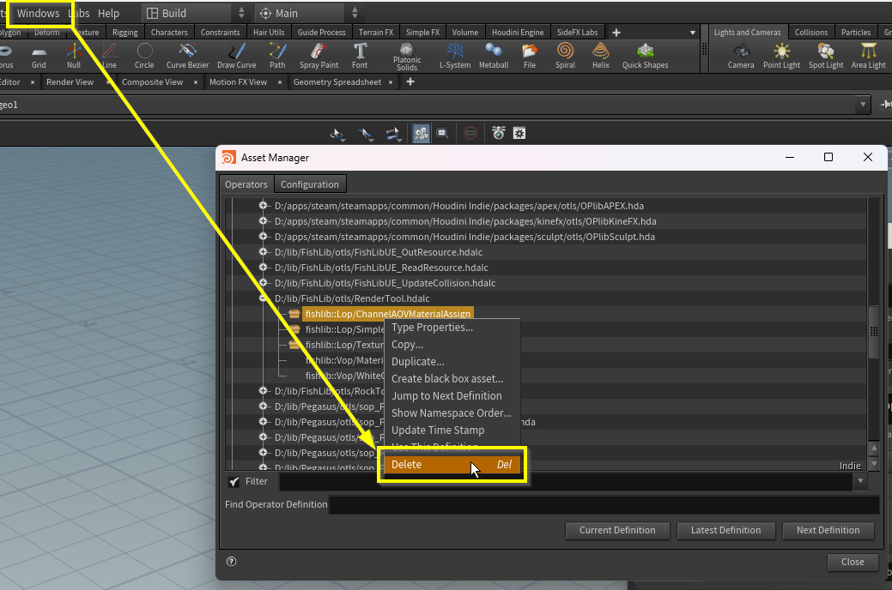The width and height of the screenshot is (892, 590).
Task: Create a Spiral curve
Action: pyautogui.click(x=566, y=56)
